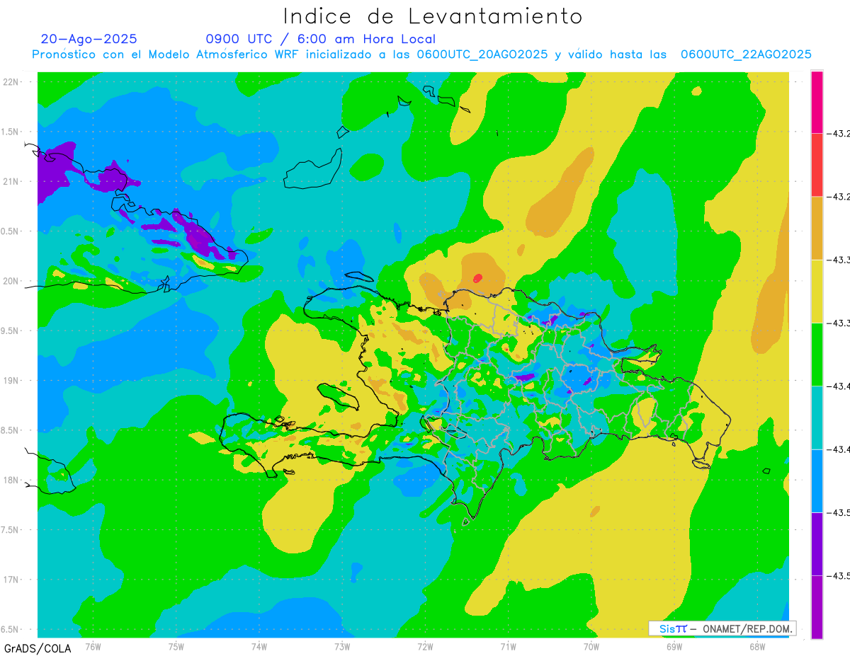Click the orange swatch in the color bar
The width and height of the screenshot is (850, 656).
point(817,228)
